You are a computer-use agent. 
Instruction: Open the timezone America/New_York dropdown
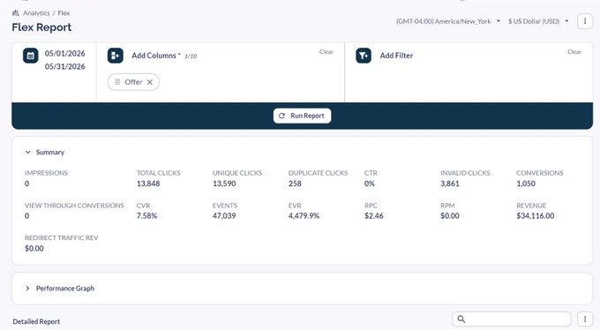(448, 21)
